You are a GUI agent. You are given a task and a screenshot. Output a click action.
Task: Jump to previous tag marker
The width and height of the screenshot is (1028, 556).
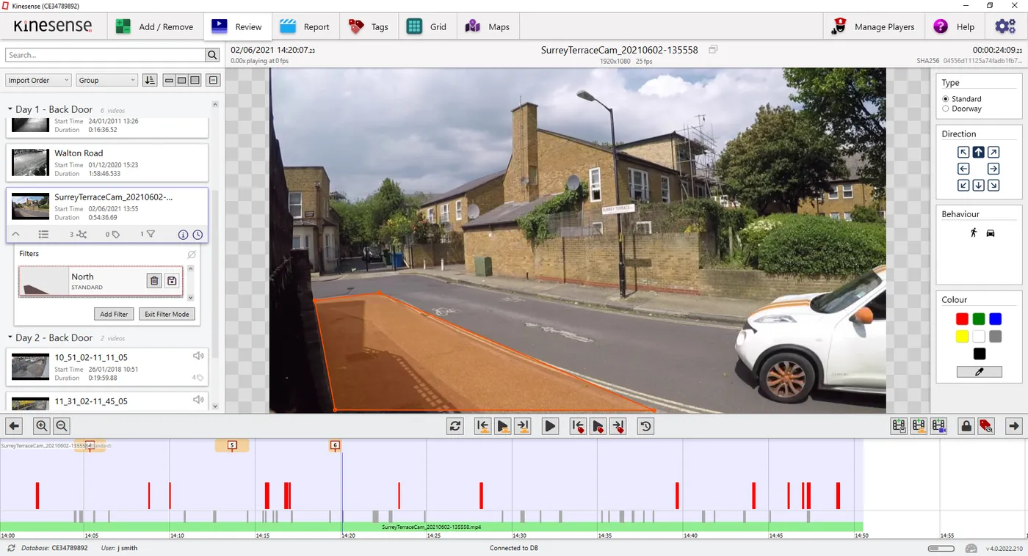[578, 425]
